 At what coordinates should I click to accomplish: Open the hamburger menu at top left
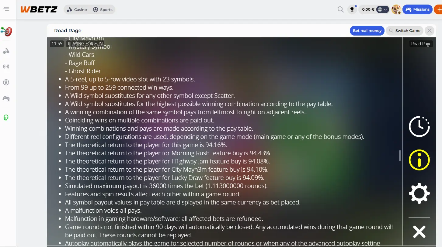click(6, 9)
